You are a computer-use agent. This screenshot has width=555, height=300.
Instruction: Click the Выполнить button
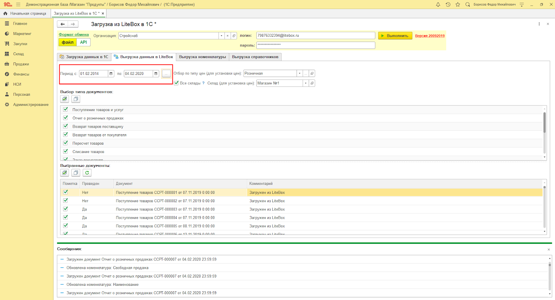point(395,36)
